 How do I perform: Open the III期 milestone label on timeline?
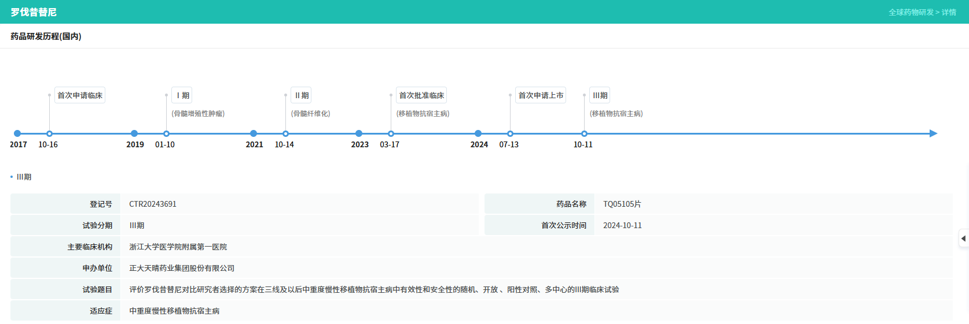click(600, 95)
